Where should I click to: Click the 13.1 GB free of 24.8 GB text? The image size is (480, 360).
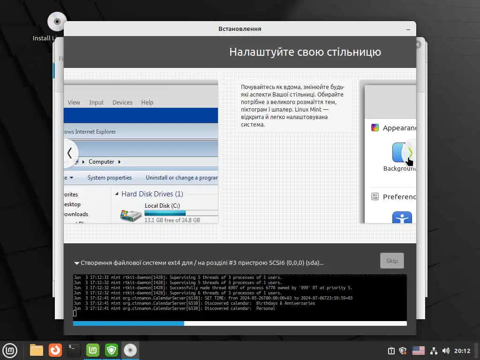[172, 220]
